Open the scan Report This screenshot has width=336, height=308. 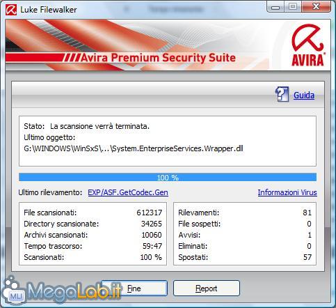(x=207, y=288)
